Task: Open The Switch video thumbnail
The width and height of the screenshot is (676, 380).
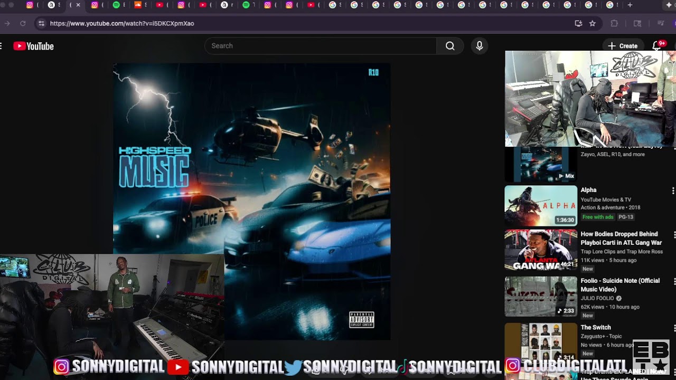Action: [x=541, y=343]
